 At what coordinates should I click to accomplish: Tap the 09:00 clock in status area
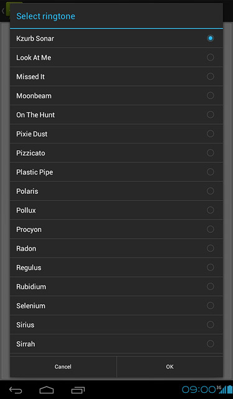(x=199, y=390)
